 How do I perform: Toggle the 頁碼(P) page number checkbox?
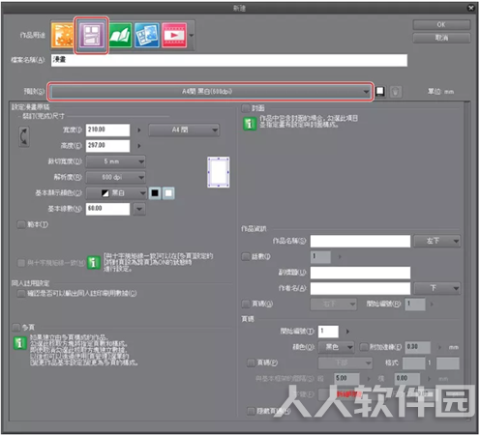[251, 362]
